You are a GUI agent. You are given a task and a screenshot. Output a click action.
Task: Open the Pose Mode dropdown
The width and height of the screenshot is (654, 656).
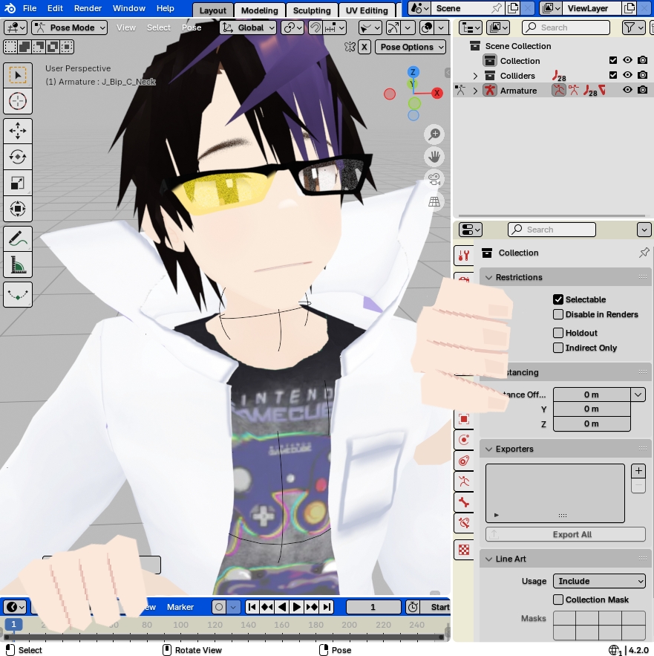pos(69,27)
